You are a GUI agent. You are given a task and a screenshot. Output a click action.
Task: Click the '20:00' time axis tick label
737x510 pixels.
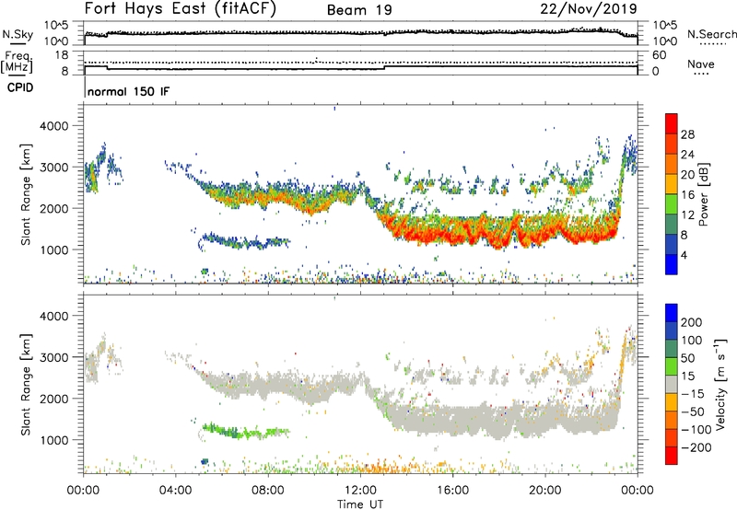(545, 491)
